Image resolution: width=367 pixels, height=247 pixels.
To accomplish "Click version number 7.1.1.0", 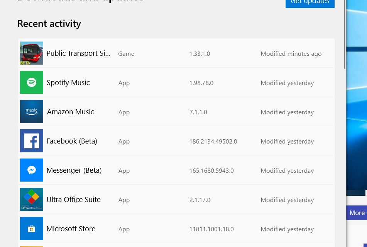I will click(198, 112).
